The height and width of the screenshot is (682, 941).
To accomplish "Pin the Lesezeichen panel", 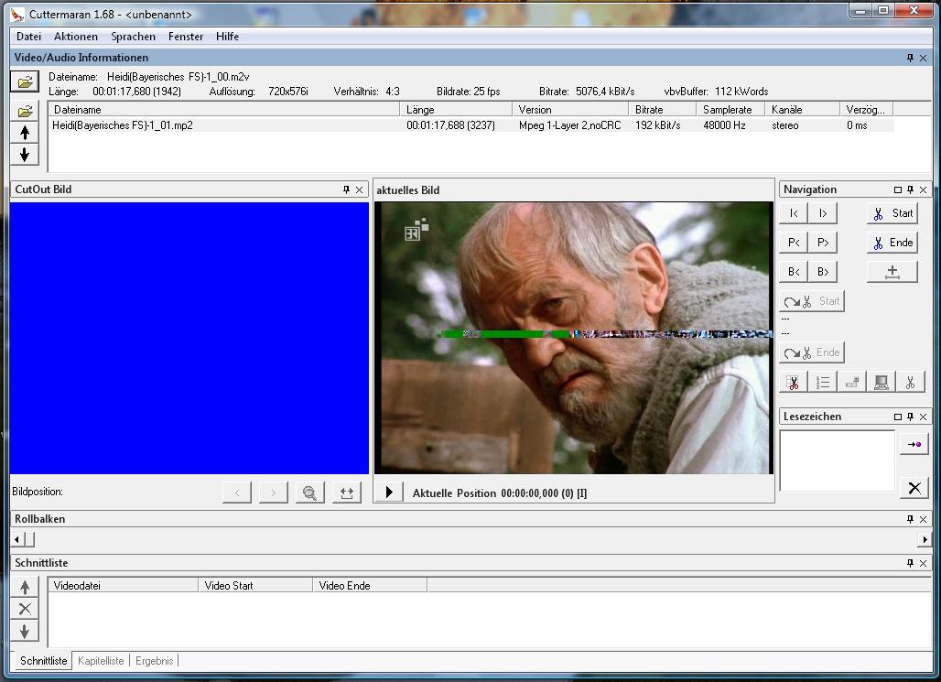I will tap(911, 417).
